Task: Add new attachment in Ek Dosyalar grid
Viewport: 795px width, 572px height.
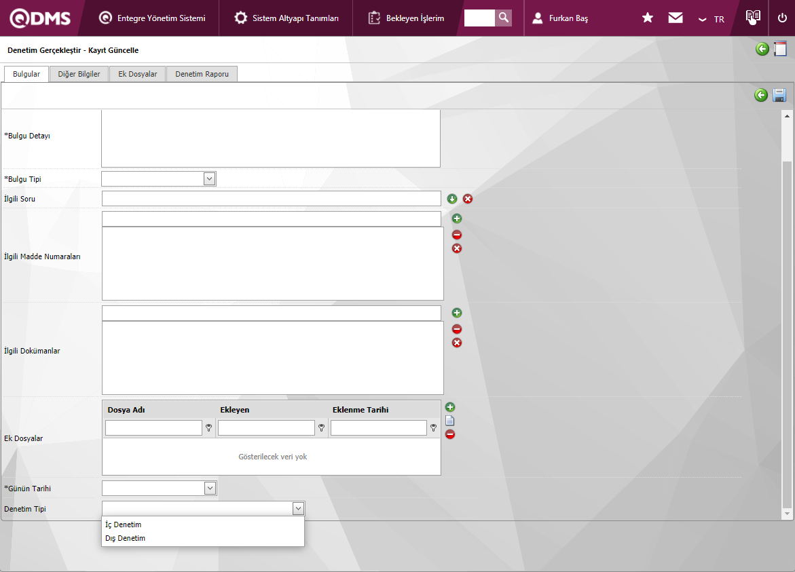Action: 450,407
